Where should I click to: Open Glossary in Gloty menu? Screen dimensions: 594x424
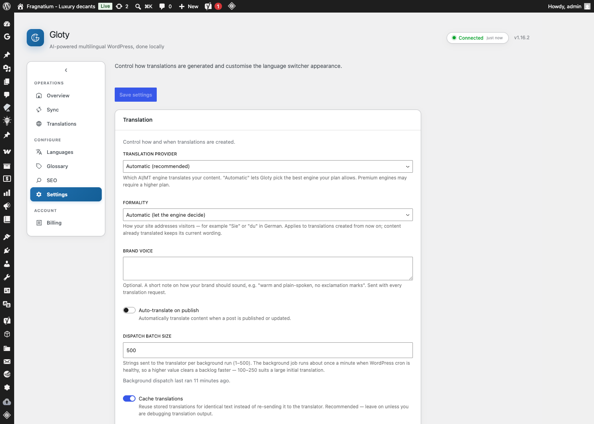tap(66, 166)
